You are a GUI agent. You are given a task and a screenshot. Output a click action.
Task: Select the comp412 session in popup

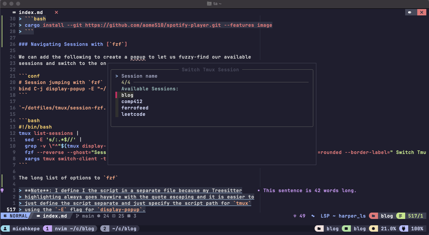[x=132, y=101]
